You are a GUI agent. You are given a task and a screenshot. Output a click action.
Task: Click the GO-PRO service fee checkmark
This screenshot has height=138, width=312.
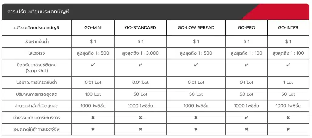[x=246, y=118]
